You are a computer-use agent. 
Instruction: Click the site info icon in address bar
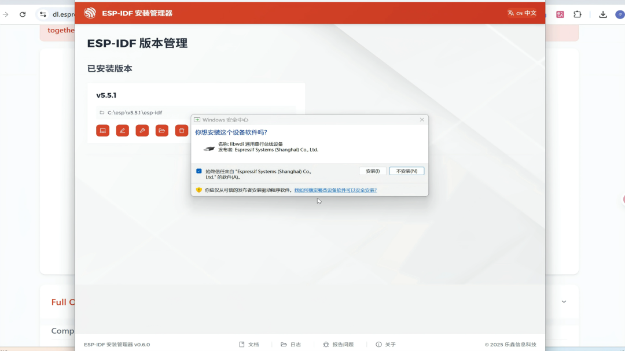click(x=43, y=14)
